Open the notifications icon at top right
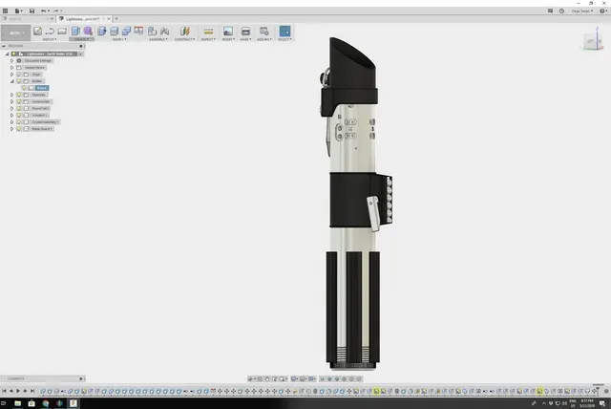Viewport: 611px width, 409px height. [x=550, y=11]
